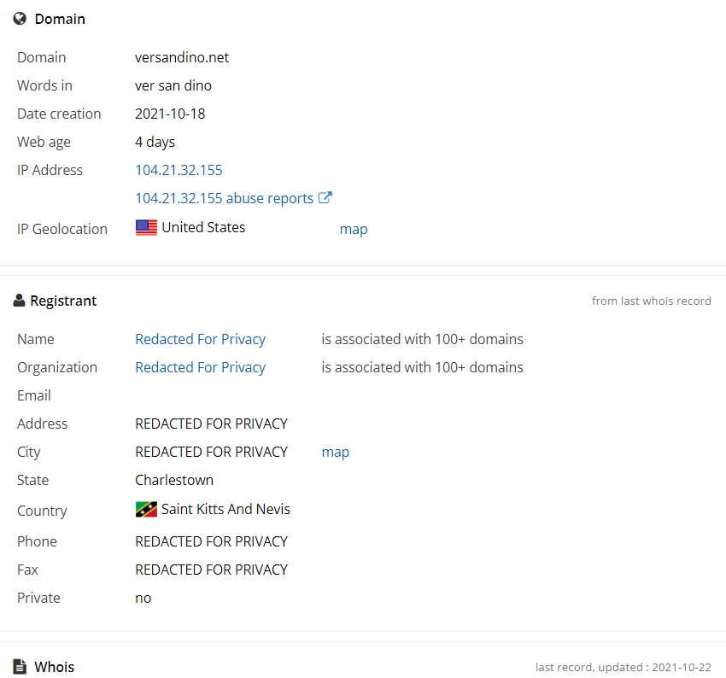Screen dimensions: 726x678
Task: Click the Whois section heading
Action: pyautogui.click(x=54, y=667)
